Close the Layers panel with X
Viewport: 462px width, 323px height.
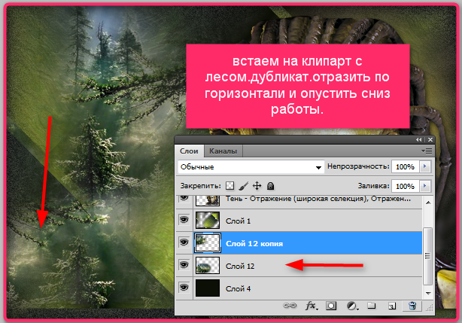click(430, 140)
